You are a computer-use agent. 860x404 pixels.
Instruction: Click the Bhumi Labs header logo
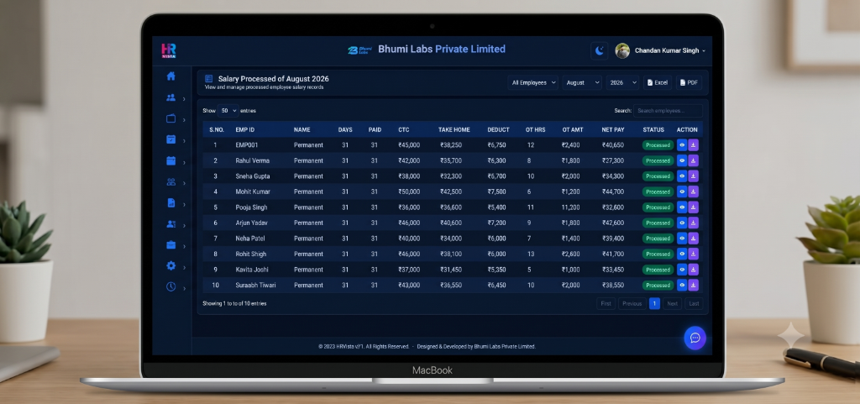click(x=359, y=50)
